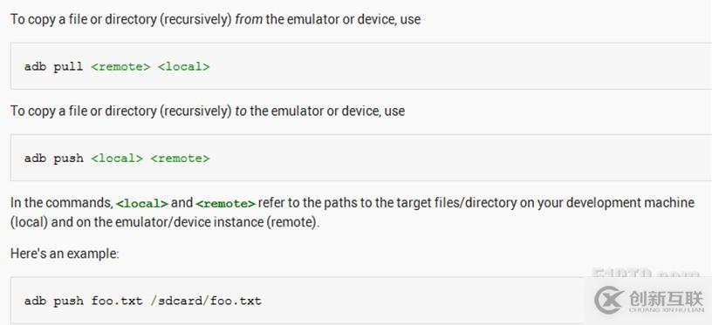Click <remote> in the adb push code block
This screenshot has width=712, height=325.
180,159
